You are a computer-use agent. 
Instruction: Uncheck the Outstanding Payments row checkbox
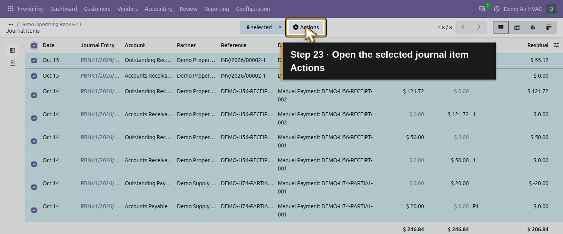pyautogui.click(x=34, y=187)
